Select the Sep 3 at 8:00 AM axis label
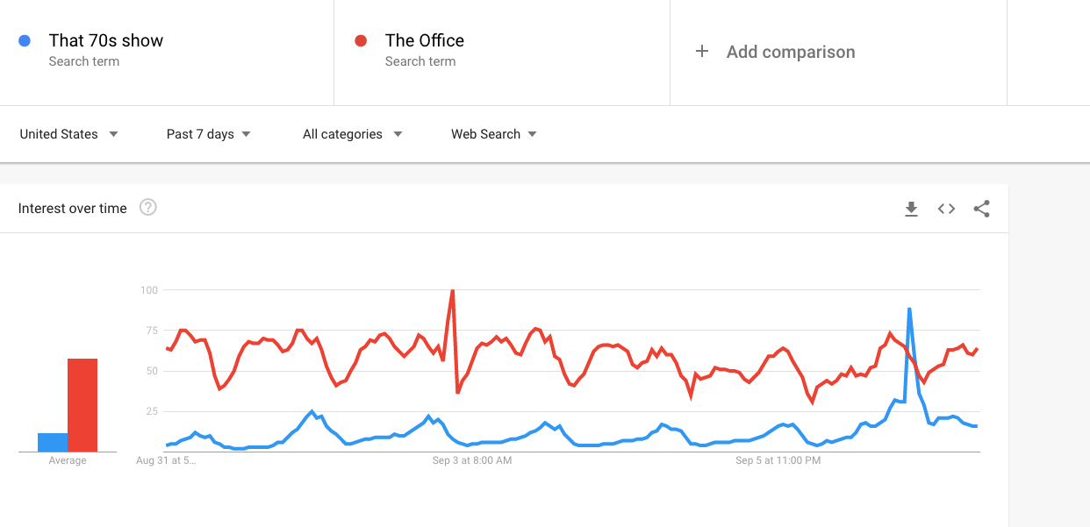Screen dimensions: 1090x527 coord(472,459)
